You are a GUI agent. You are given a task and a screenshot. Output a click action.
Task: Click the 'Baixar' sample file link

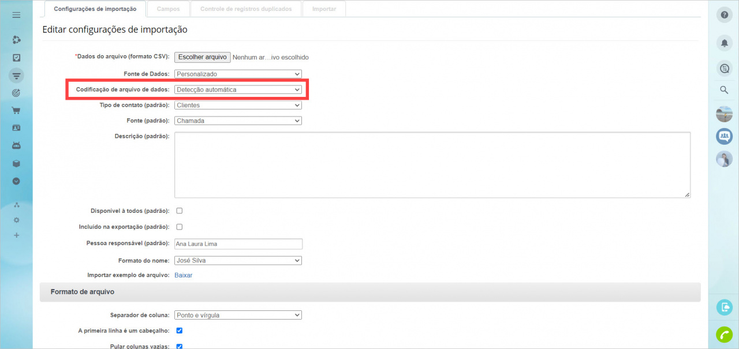coord(184,276)
